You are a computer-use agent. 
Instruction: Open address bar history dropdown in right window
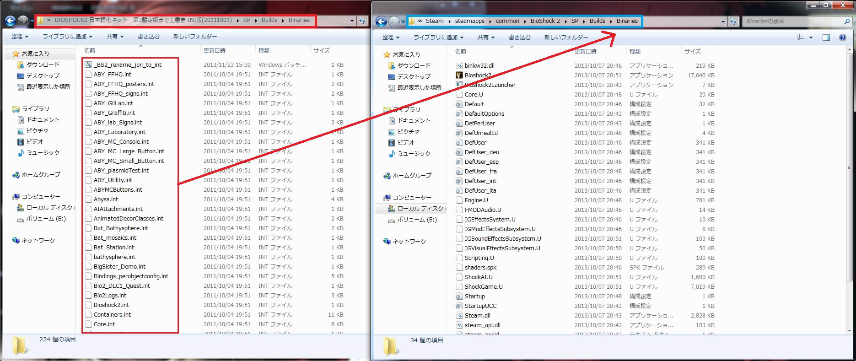[723, 22]
